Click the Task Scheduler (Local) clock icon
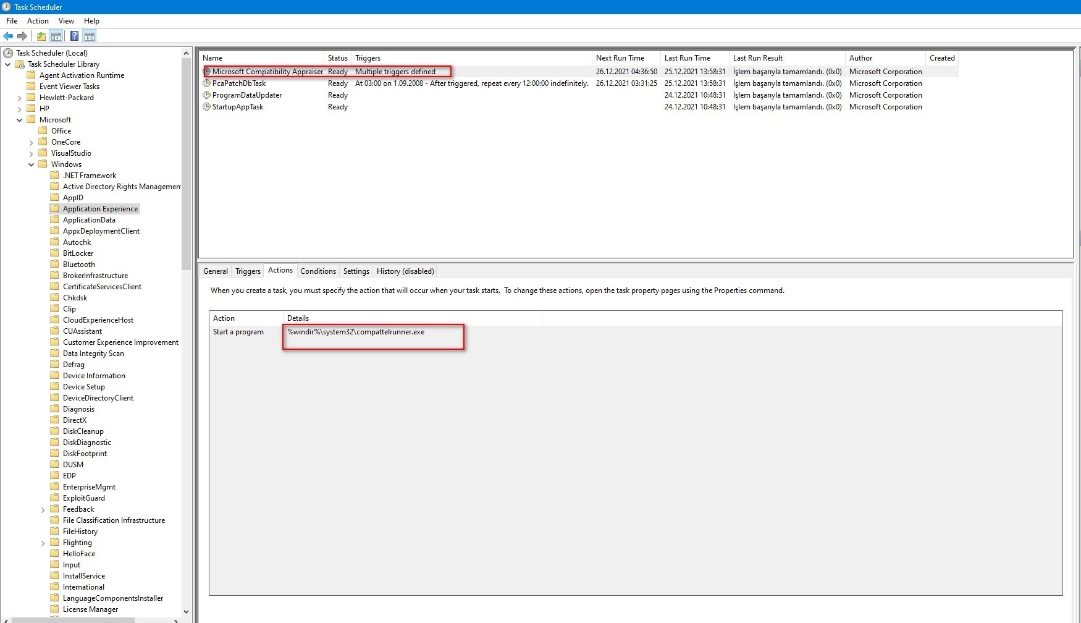This screenshot has width=1081, height=623. click(8, 53)
